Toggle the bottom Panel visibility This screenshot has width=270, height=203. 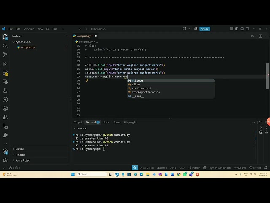pos(242,29)
